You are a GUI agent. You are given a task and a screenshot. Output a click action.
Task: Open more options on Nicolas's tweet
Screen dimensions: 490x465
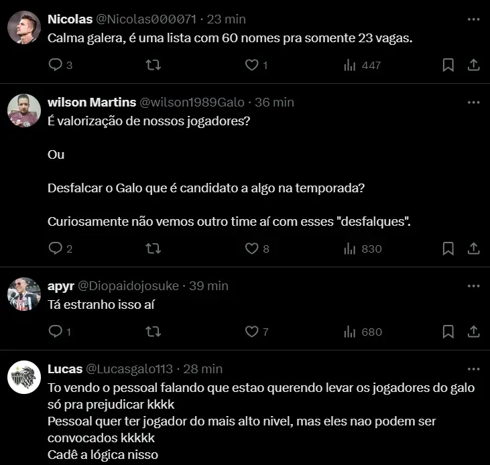(x=473, y=18)
